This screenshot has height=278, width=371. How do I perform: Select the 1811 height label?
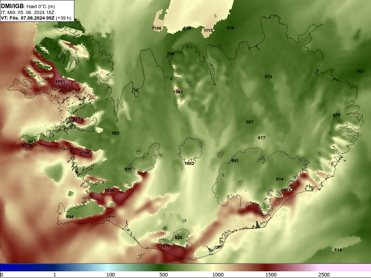[165, 246]
